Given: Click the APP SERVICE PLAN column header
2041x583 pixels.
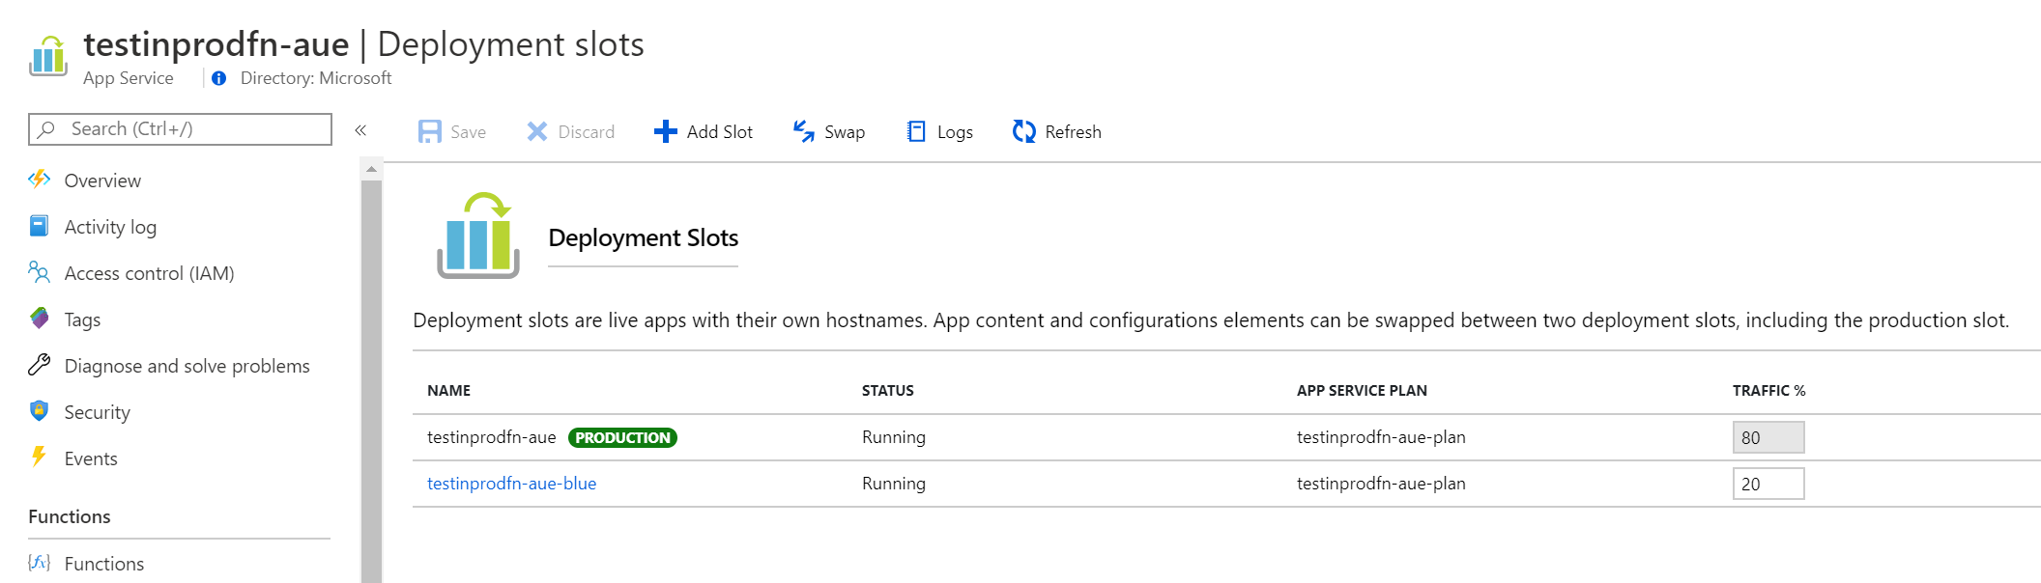Looking at the screenshot, I should (x=1362, y=391).
